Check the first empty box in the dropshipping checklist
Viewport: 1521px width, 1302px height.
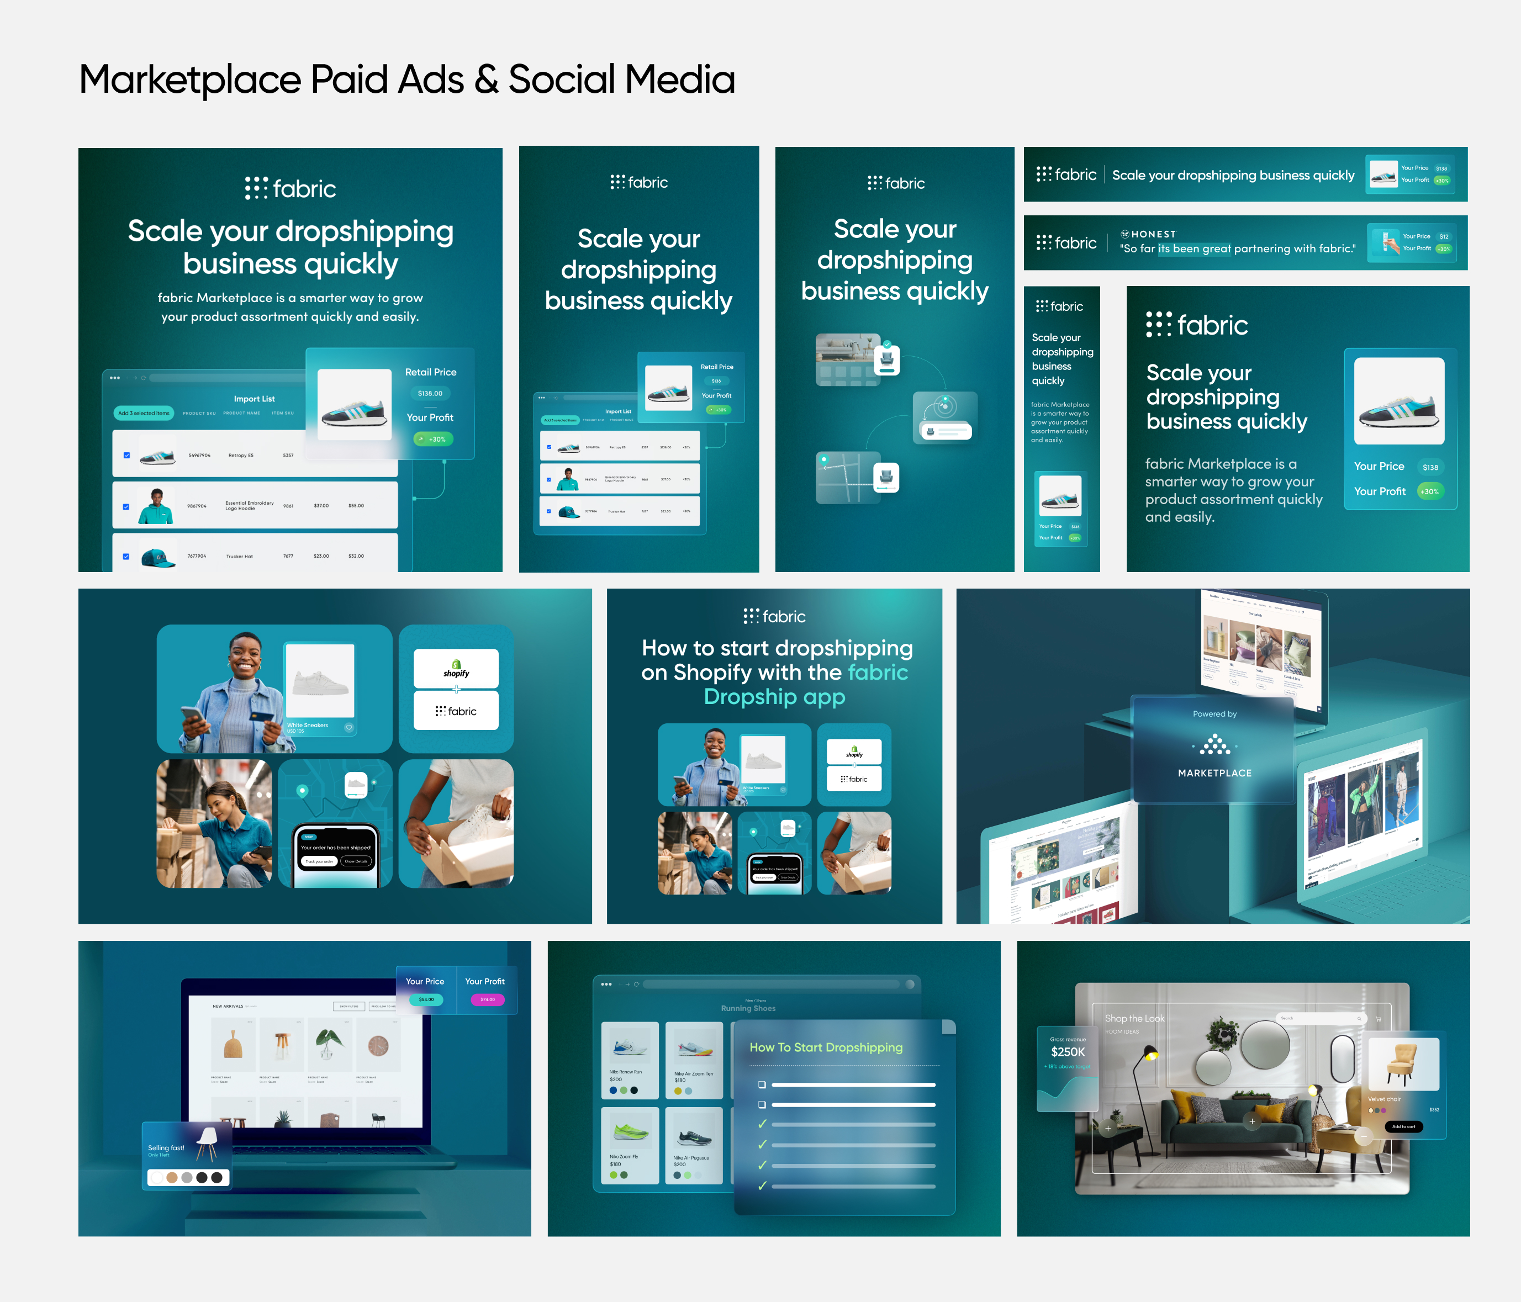[x=762, y=1084]
